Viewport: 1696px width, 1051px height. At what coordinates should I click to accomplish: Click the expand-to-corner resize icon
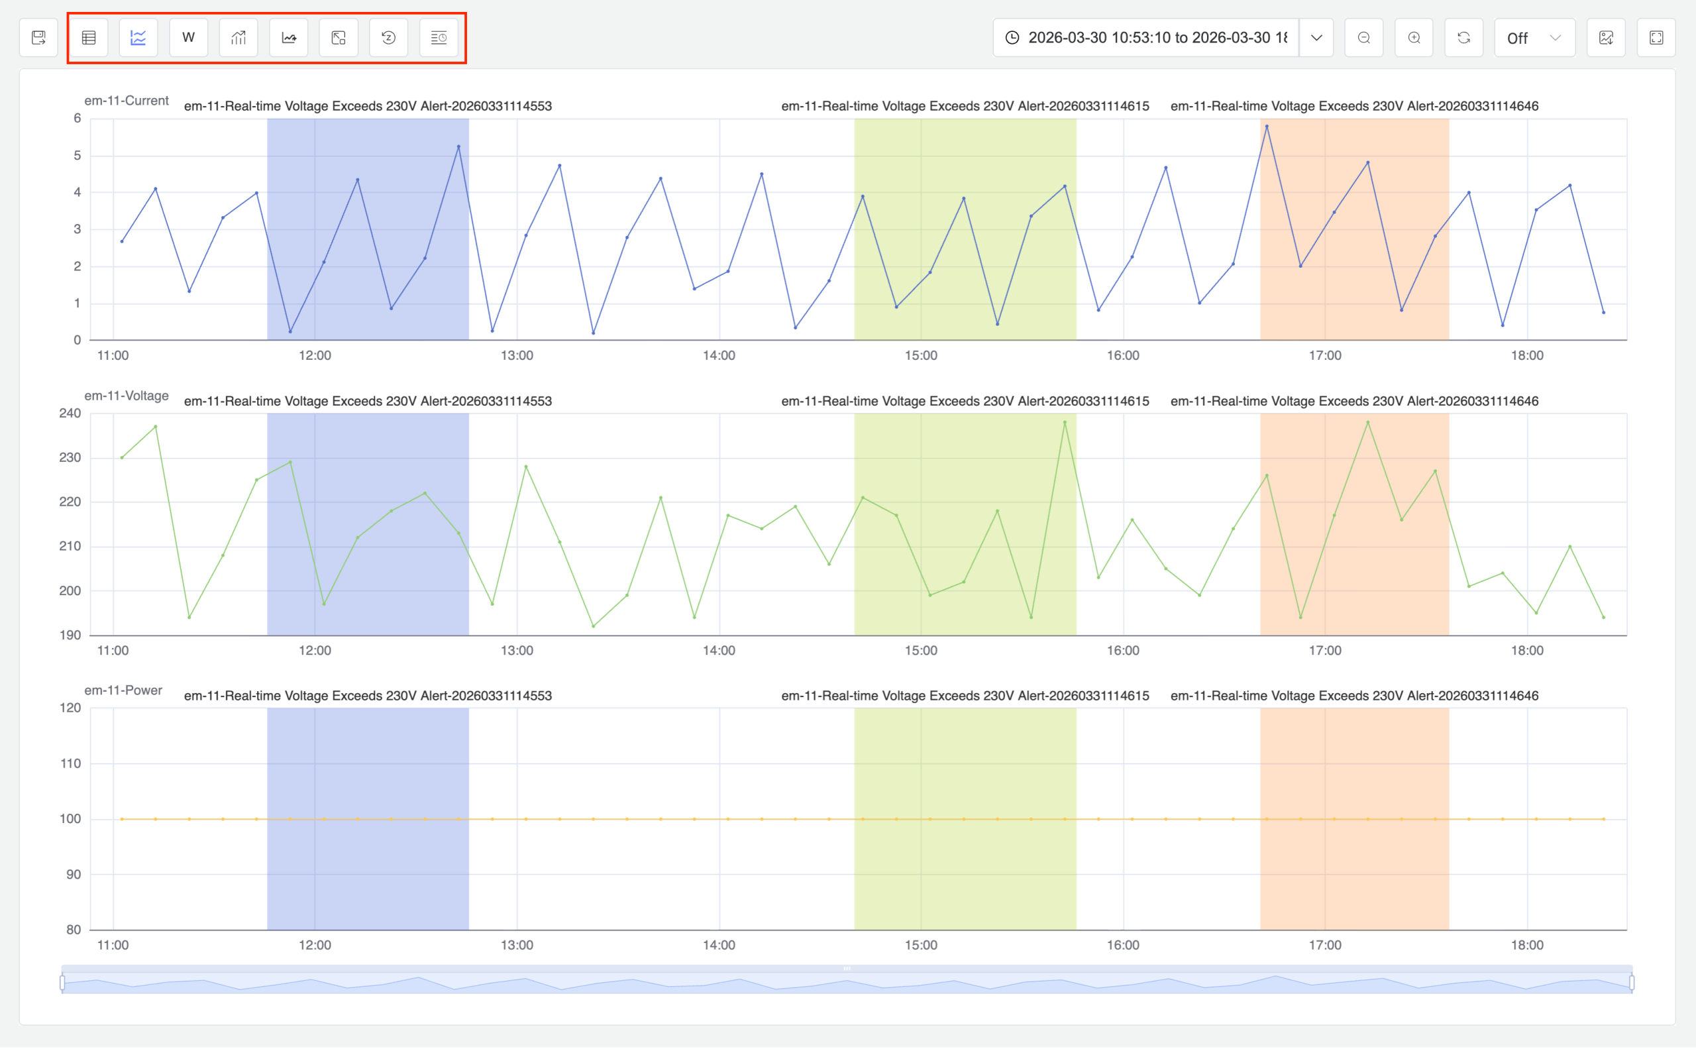pyautogui.click(x=339, y=38)
